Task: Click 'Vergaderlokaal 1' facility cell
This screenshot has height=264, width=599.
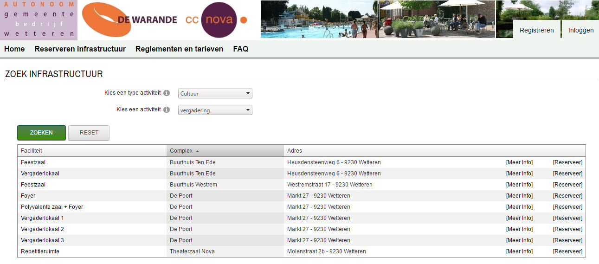Action: click(92, 218)
